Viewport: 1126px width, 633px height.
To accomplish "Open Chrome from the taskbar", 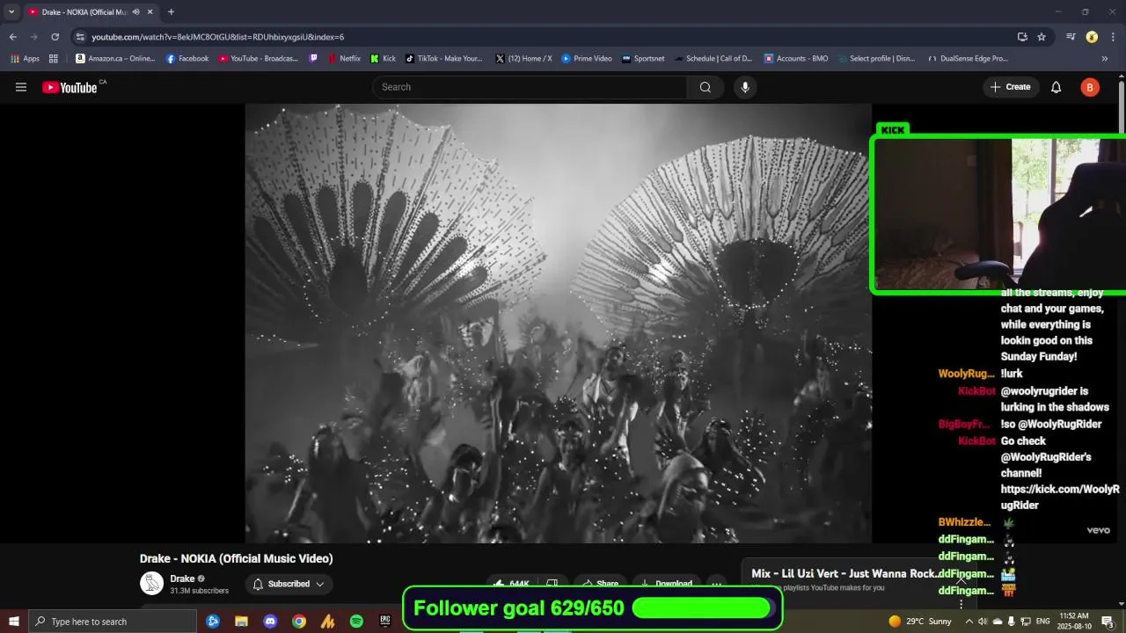I will [x=299, y=622].
